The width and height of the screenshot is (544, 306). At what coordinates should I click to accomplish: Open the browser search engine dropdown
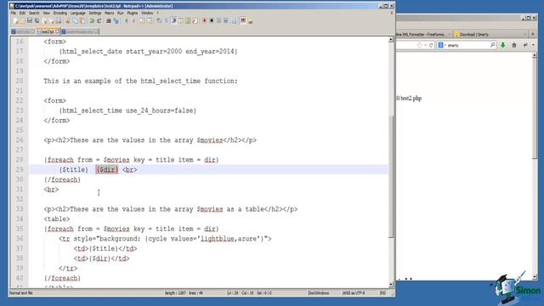[x=442, y=45]
